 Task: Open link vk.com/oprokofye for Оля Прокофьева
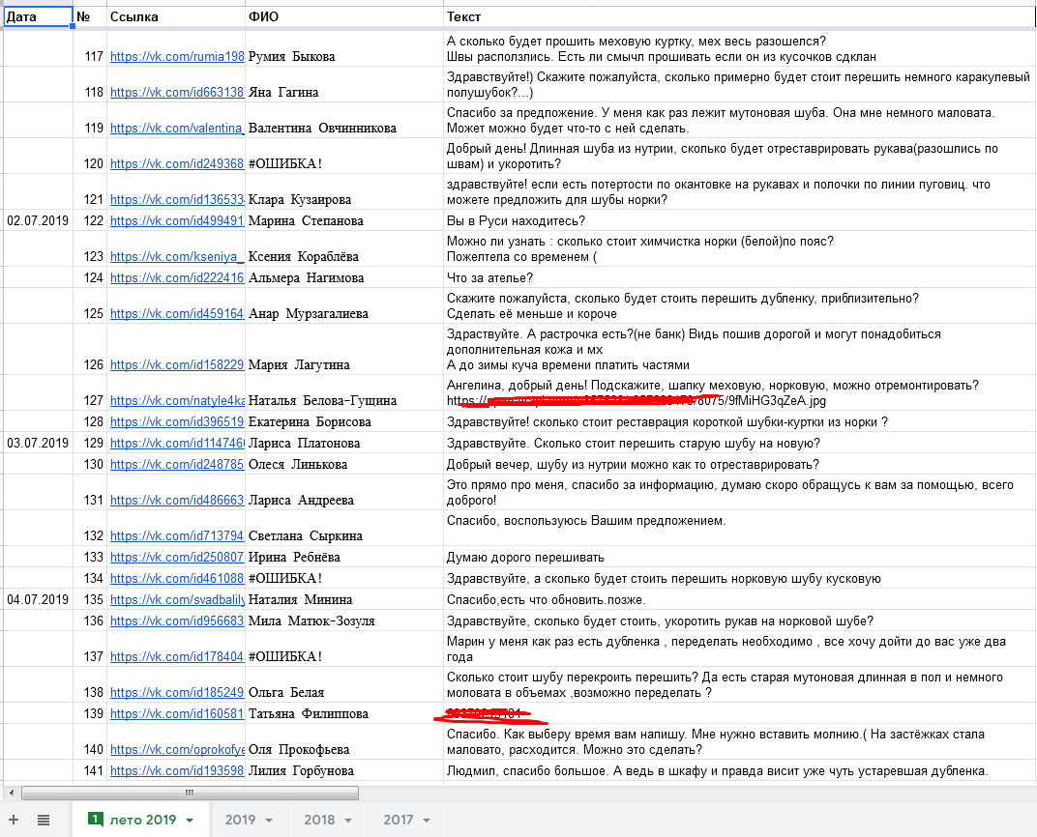click(177, 749)
